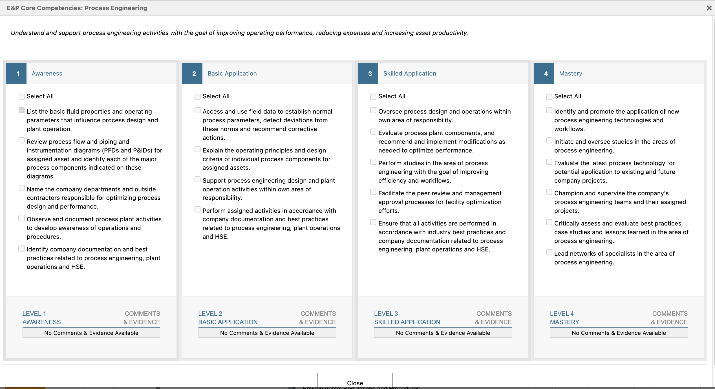Click Level 4 'No Comments & Evidence Available' box
This screenshot has width=715, height=389.
pos(619,333)
